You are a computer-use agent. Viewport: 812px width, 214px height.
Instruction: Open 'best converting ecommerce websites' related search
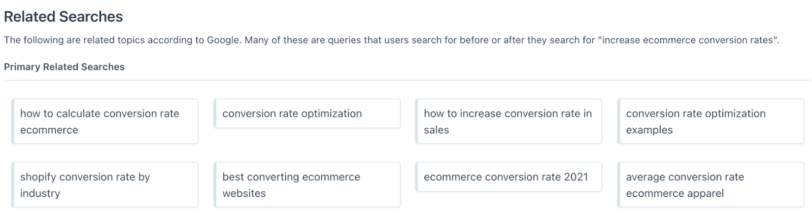[x=307, y=185]
